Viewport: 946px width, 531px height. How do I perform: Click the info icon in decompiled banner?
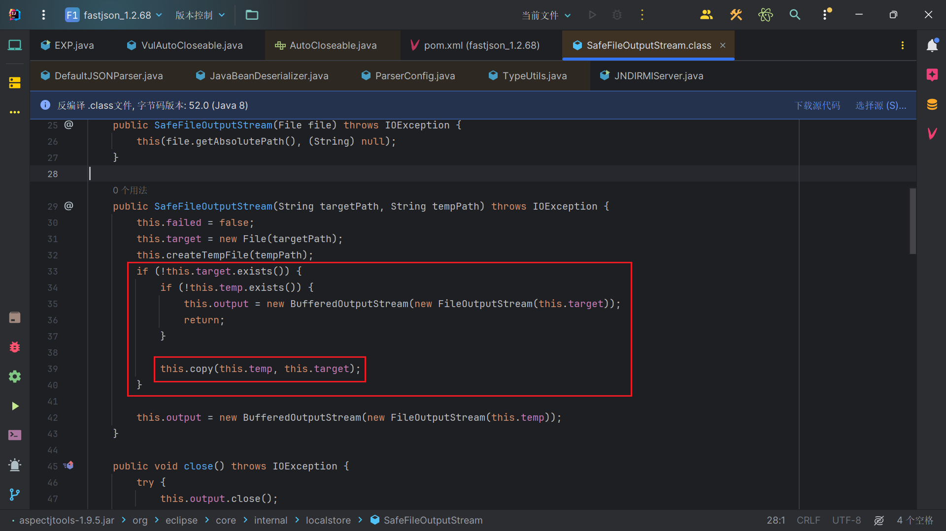pyautogui.click(x=45, y=105)
